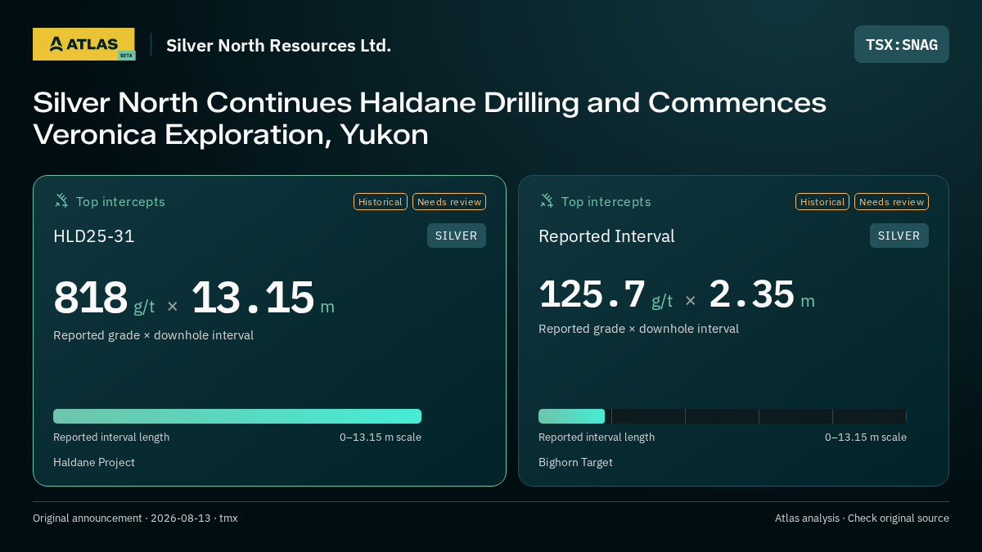Click Reported interval length in the Bighorn card
The width and height of the screenshot is (982, 552).
coord(597,437)
